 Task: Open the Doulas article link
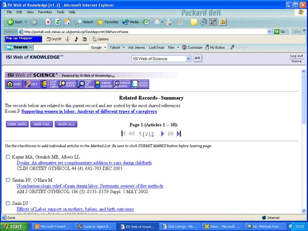(84, 163)
